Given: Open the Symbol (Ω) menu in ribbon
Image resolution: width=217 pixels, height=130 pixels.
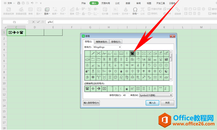Looking at the screenshot, I should [x=135, y=11].
